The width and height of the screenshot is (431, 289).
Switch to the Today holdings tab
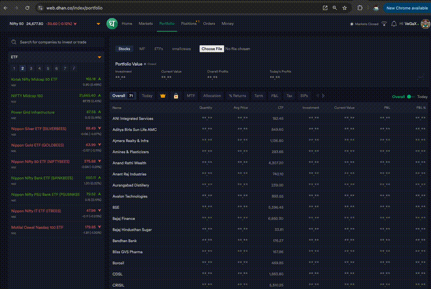click(x=147, y=96)
